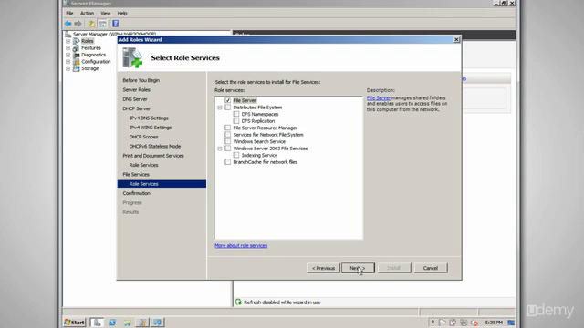Check the Windows Search Service checkbox
The width and height of the screenshot is (584, 328).
click(x=227, y=142)
